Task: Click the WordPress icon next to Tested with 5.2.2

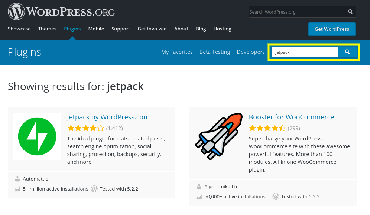Action: coord(94,189)
